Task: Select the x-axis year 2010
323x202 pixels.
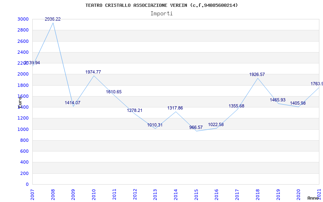Action: [x=94, y=194]
